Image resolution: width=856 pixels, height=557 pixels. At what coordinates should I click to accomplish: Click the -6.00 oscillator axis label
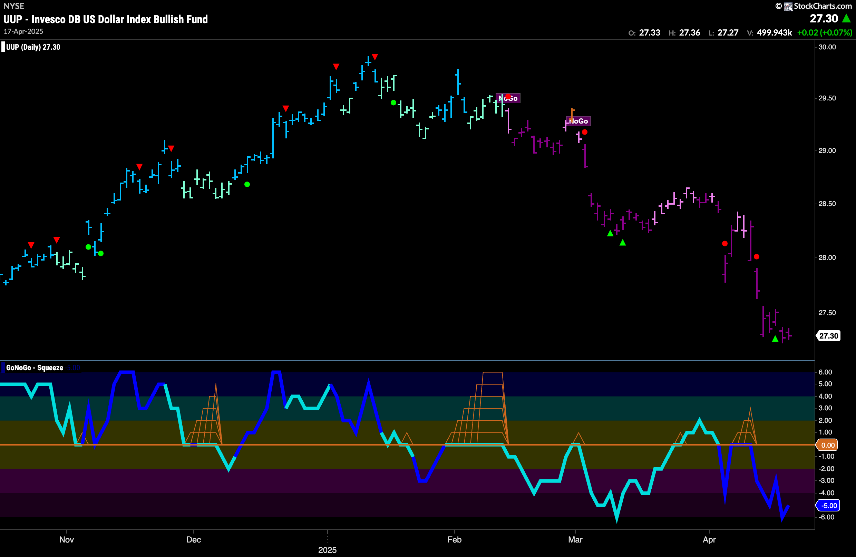[826, 517]
